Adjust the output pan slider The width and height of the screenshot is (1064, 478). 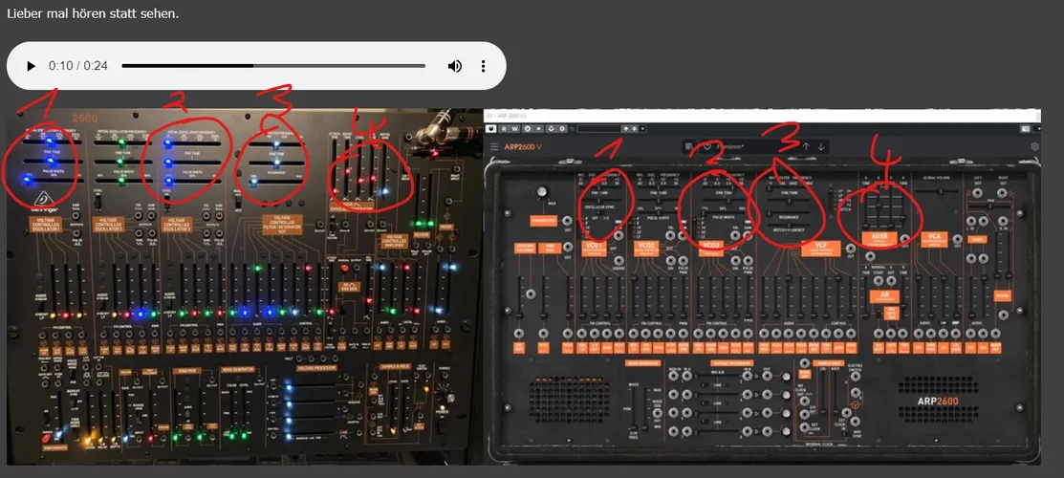pyautogui.click(x=989, y=206)
